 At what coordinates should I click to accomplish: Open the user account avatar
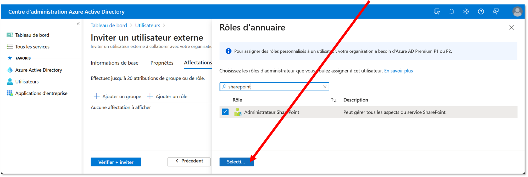click(517, 11)
